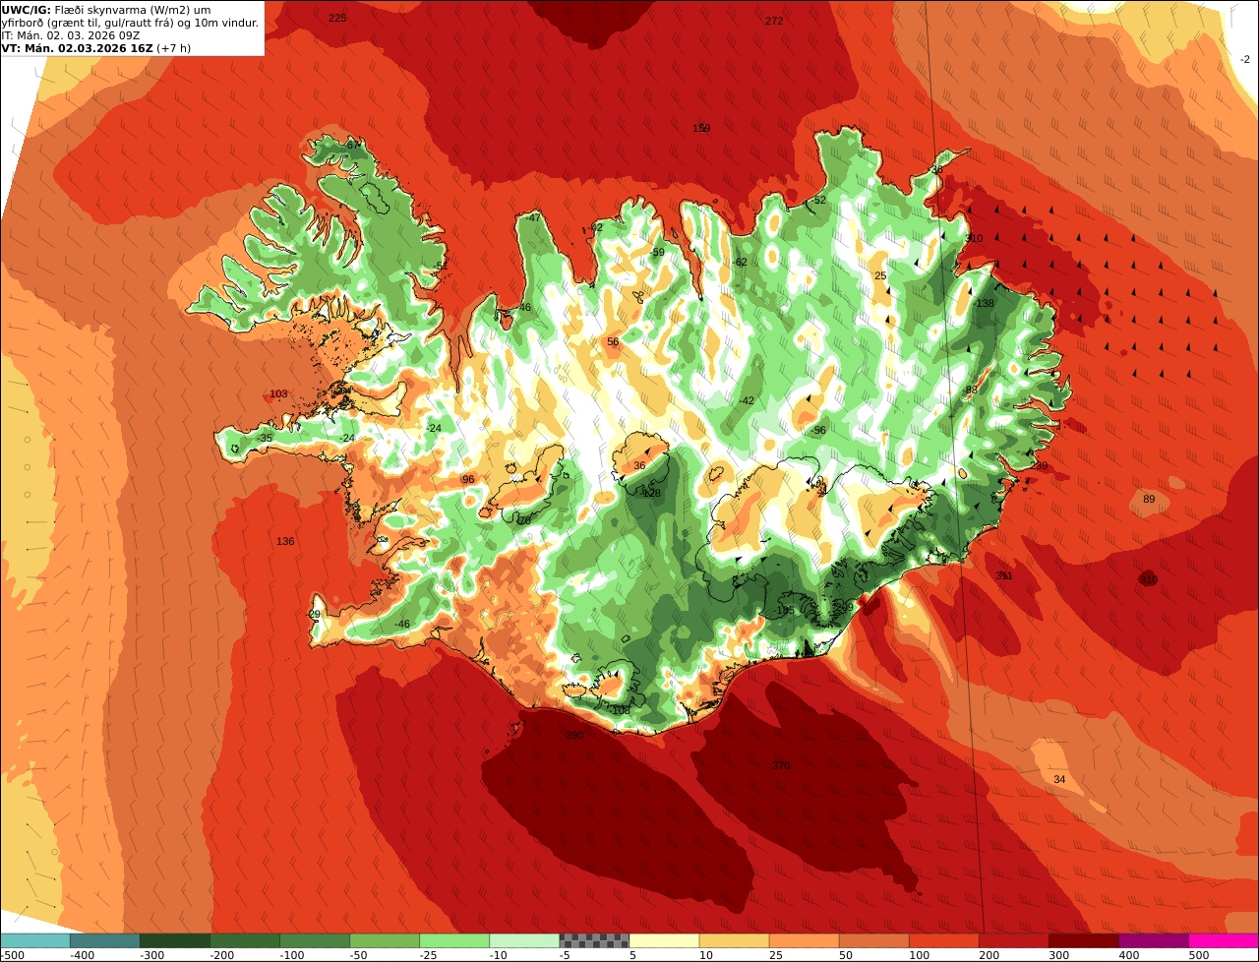Click the magenta legend swatch after 500

click(x=1224, y=940)
